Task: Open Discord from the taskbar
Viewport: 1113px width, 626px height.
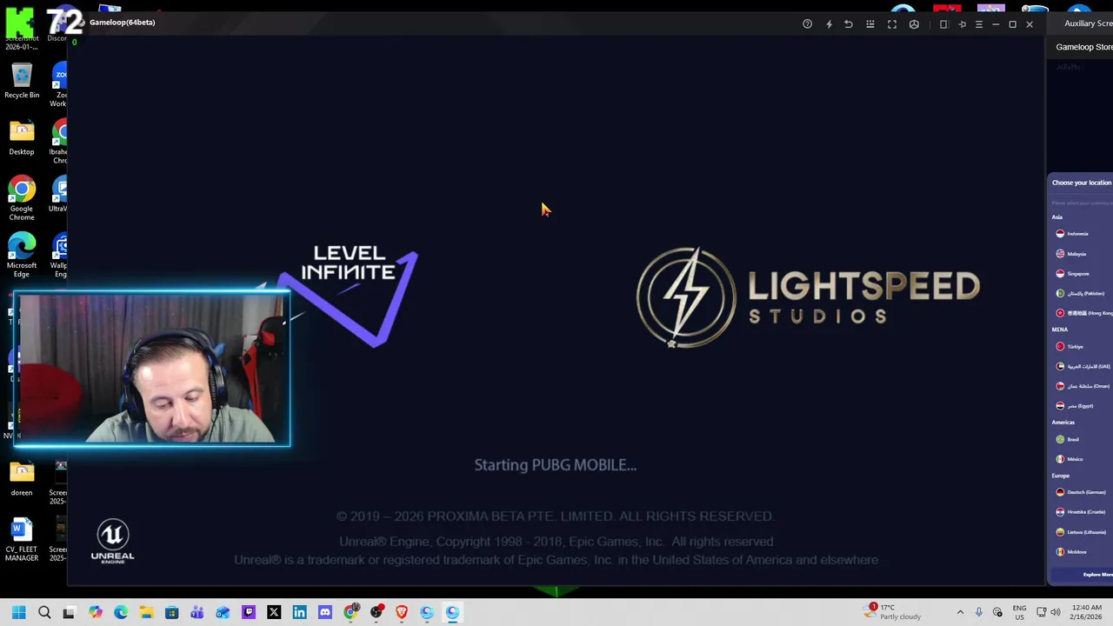Action: pos(325,612)
